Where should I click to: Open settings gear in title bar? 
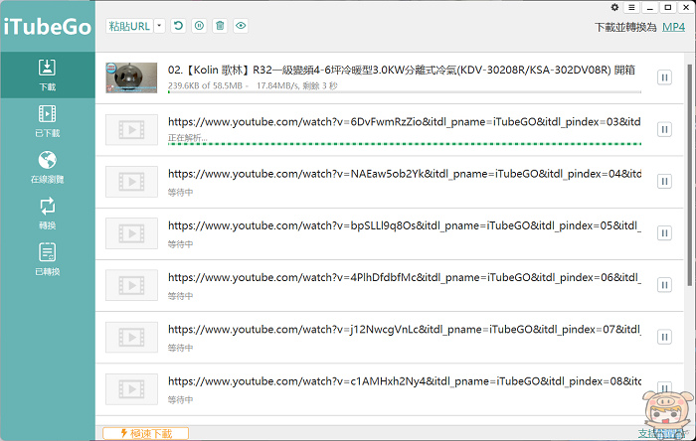point(614,7)
